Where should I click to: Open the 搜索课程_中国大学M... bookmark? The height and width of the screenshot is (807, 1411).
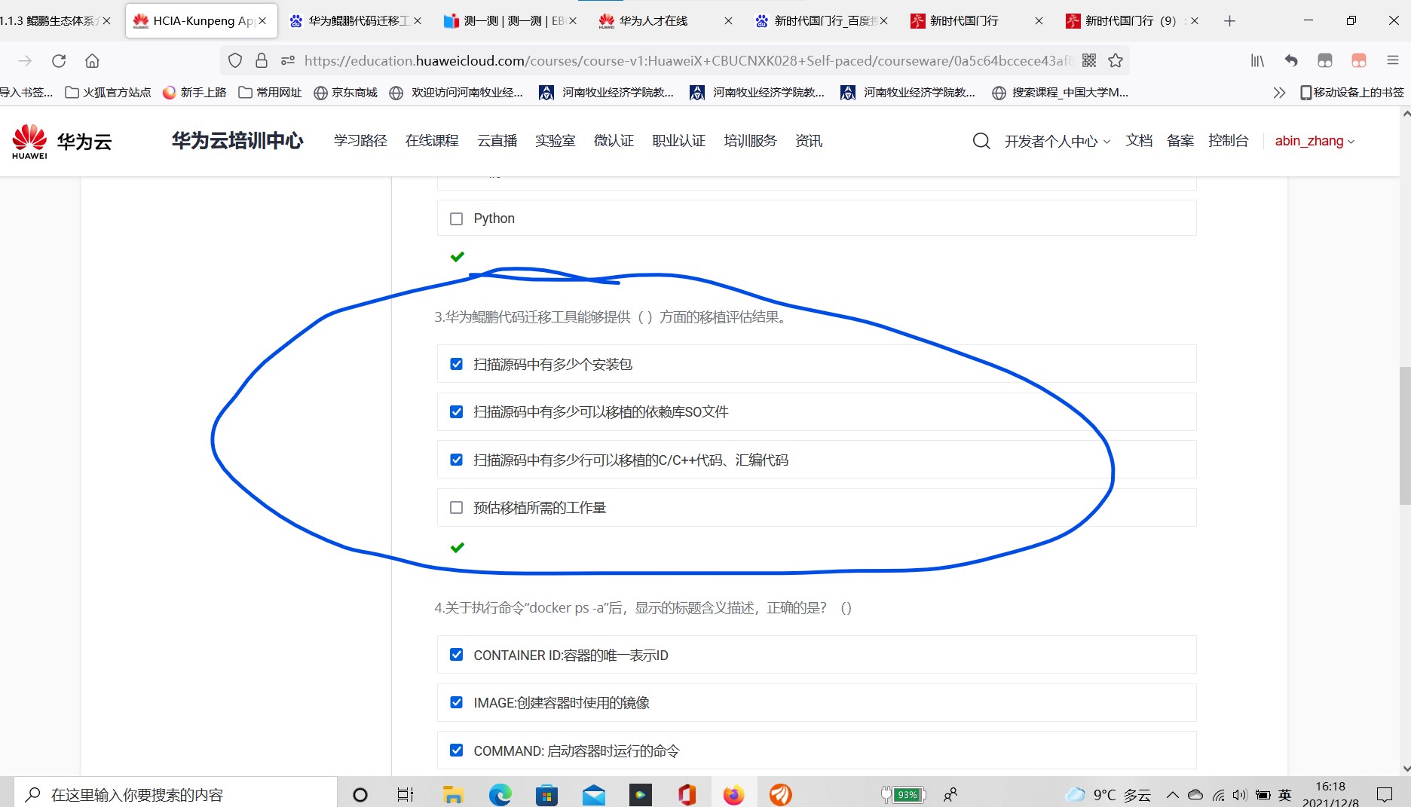point(1060,93)
